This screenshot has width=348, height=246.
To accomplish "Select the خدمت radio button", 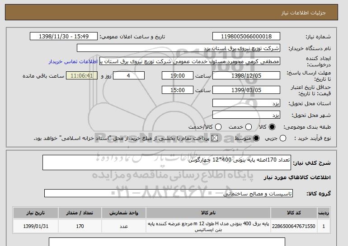I will click(249, 127).
